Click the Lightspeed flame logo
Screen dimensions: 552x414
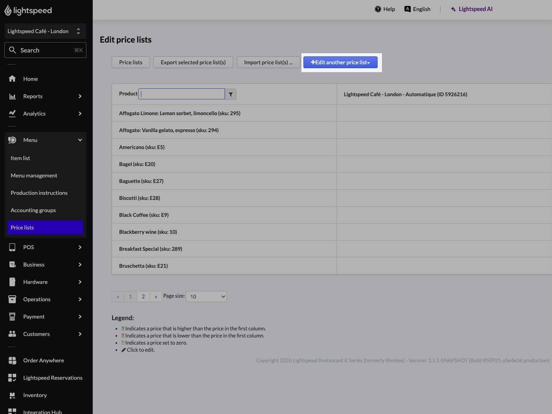[8, 11]
